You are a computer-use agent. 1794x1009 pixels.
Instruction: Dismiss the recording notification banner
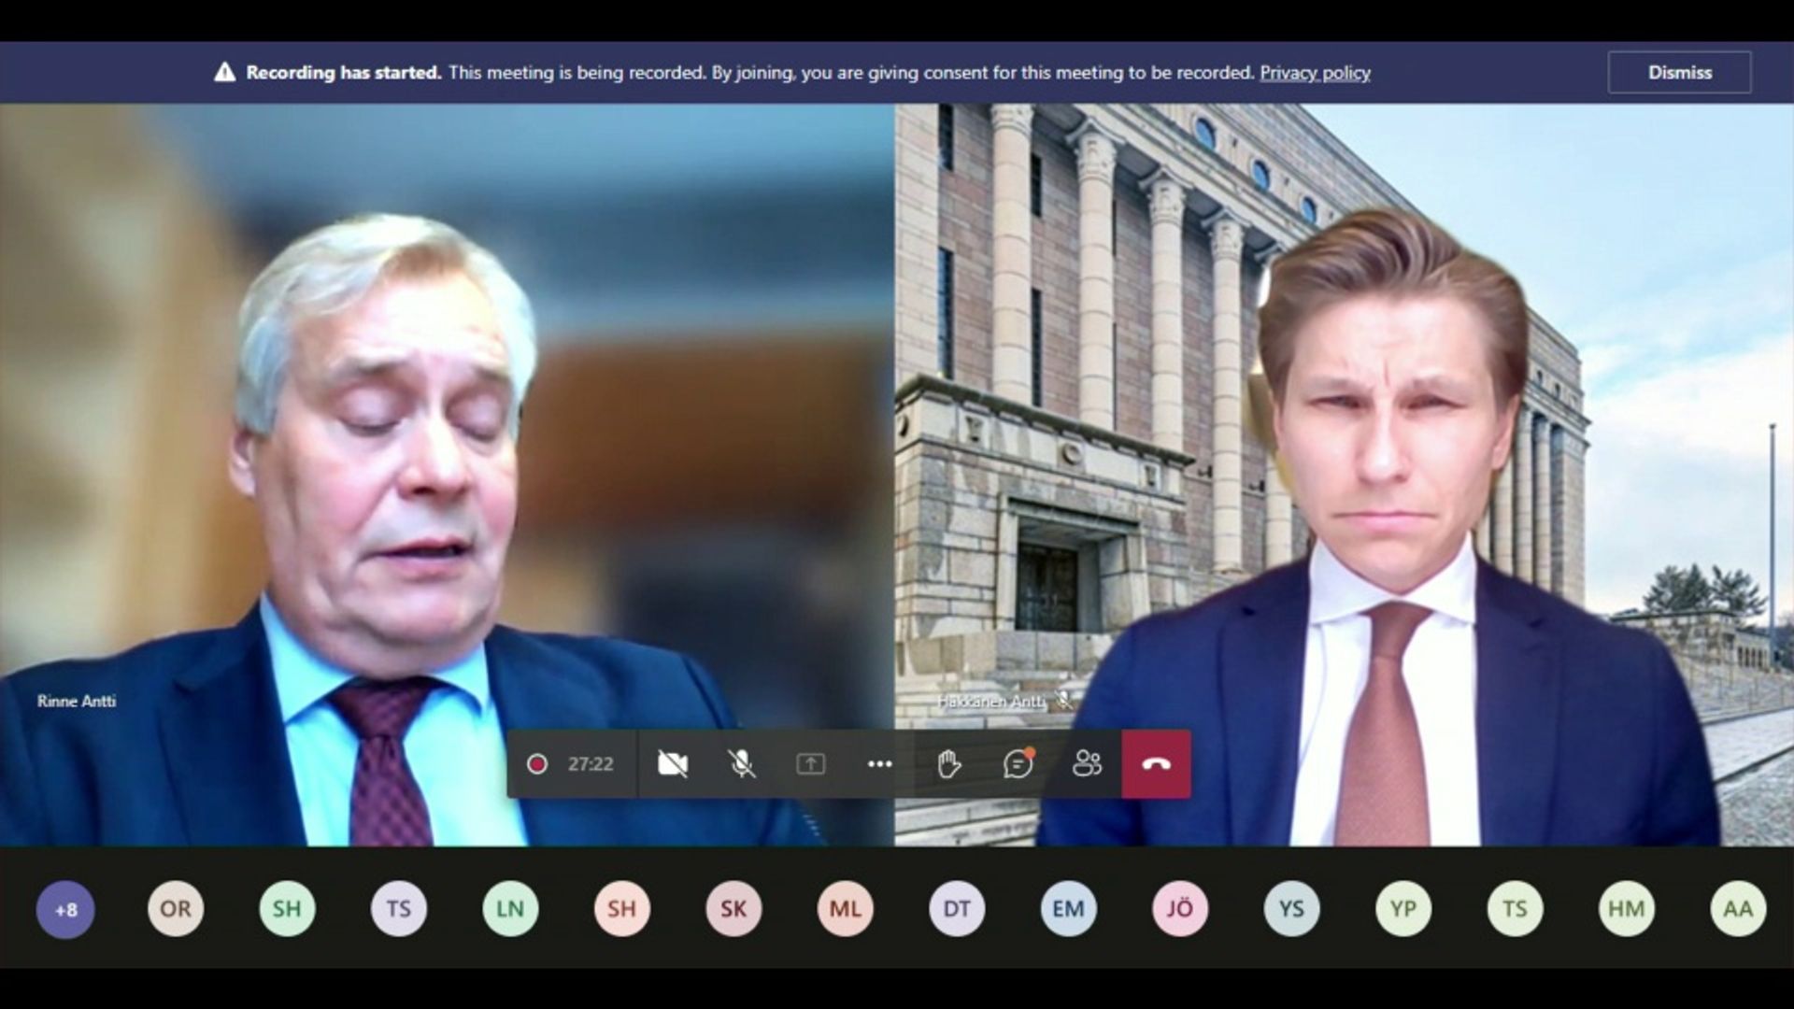(1679, 72)
